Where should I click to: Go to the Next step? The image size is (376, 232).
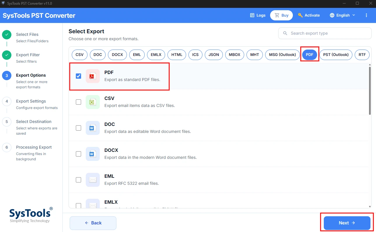[x=347, y=223]
